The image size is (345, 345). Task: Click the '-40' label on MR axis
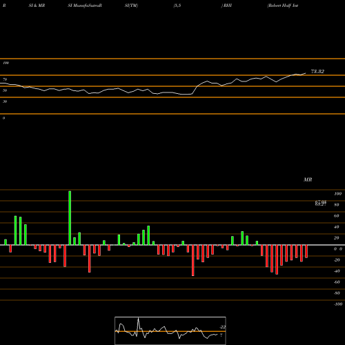point(337,271)
